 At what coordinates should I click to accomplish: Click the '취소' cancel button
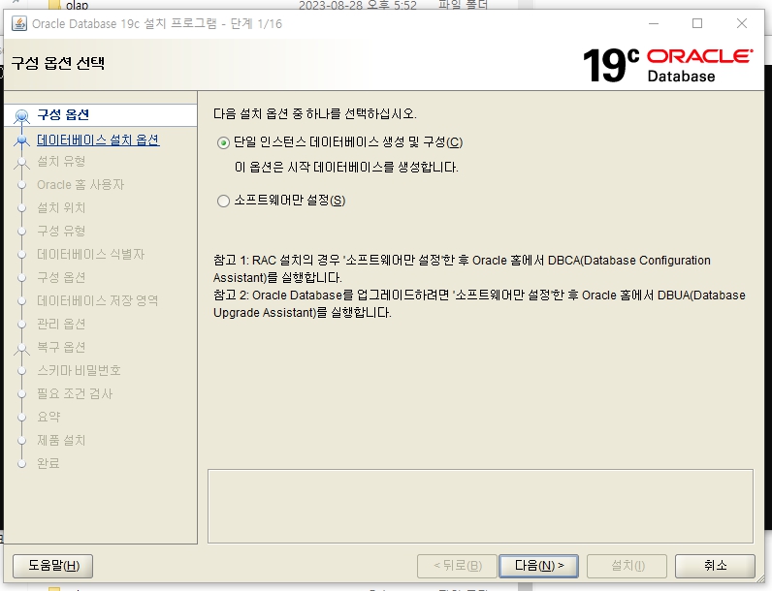715,566
